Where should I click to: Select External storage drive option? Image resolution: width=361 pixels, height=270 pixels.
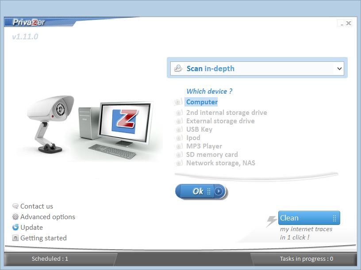(x=220, y=121)
